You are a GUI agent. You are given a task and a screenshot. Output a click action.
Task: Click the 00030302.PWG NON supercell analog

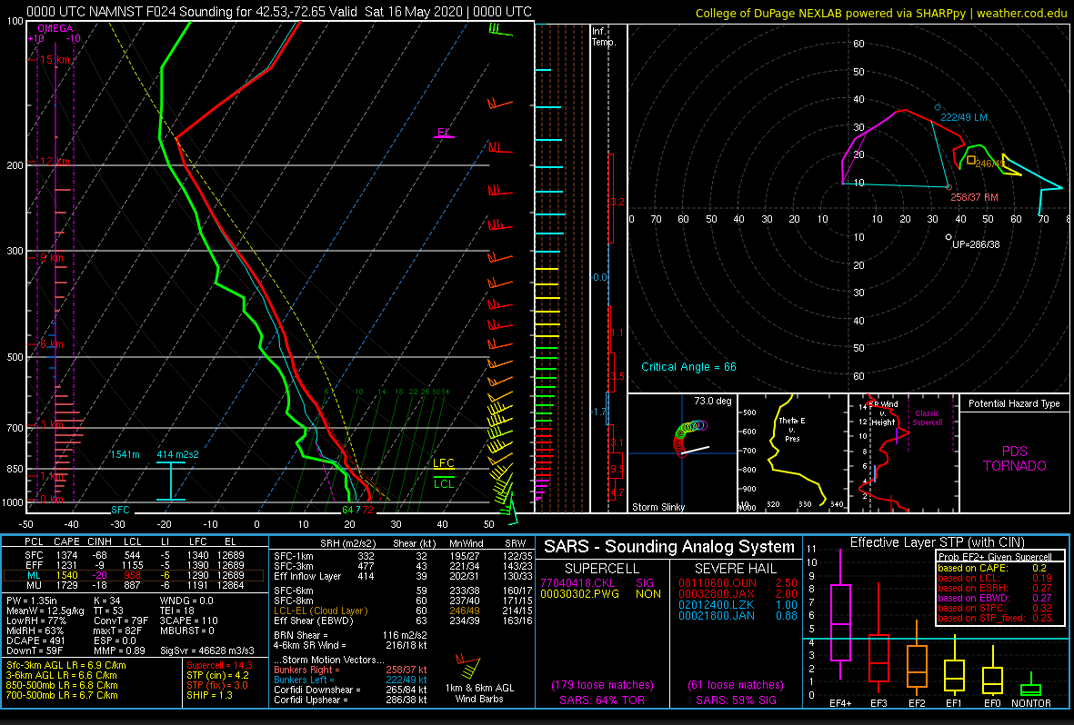601,594
